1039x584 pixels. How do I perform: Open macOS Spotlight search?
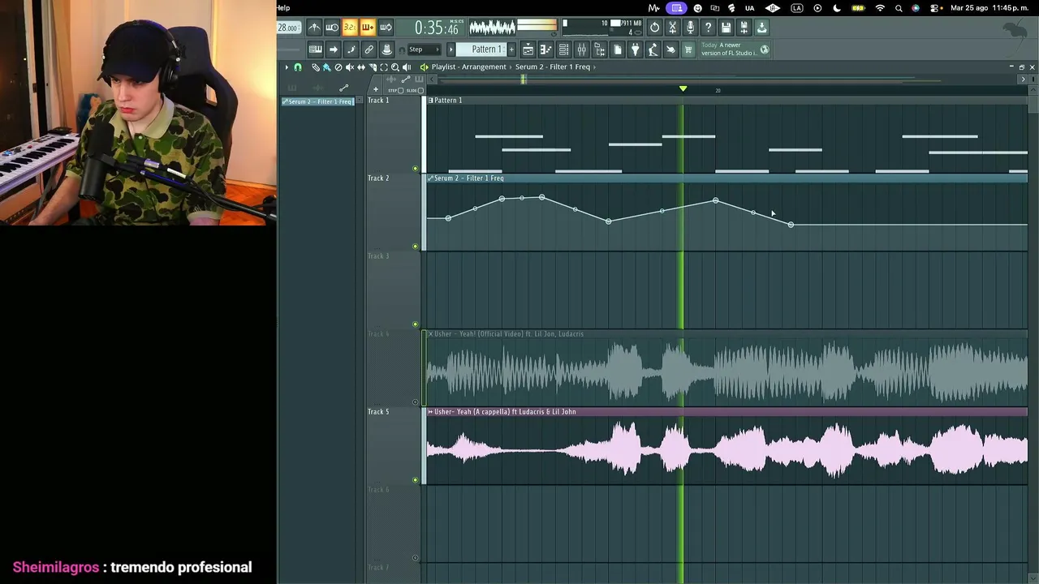pyautogui.click(x=899, y=8)
